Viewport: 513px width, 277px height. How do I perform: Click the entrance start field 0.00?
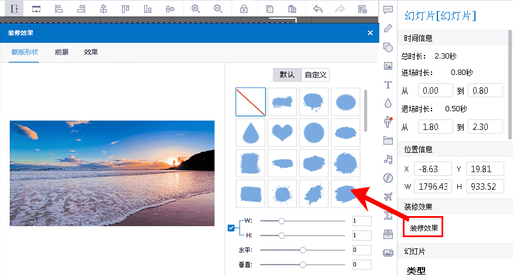coord(436,91)
